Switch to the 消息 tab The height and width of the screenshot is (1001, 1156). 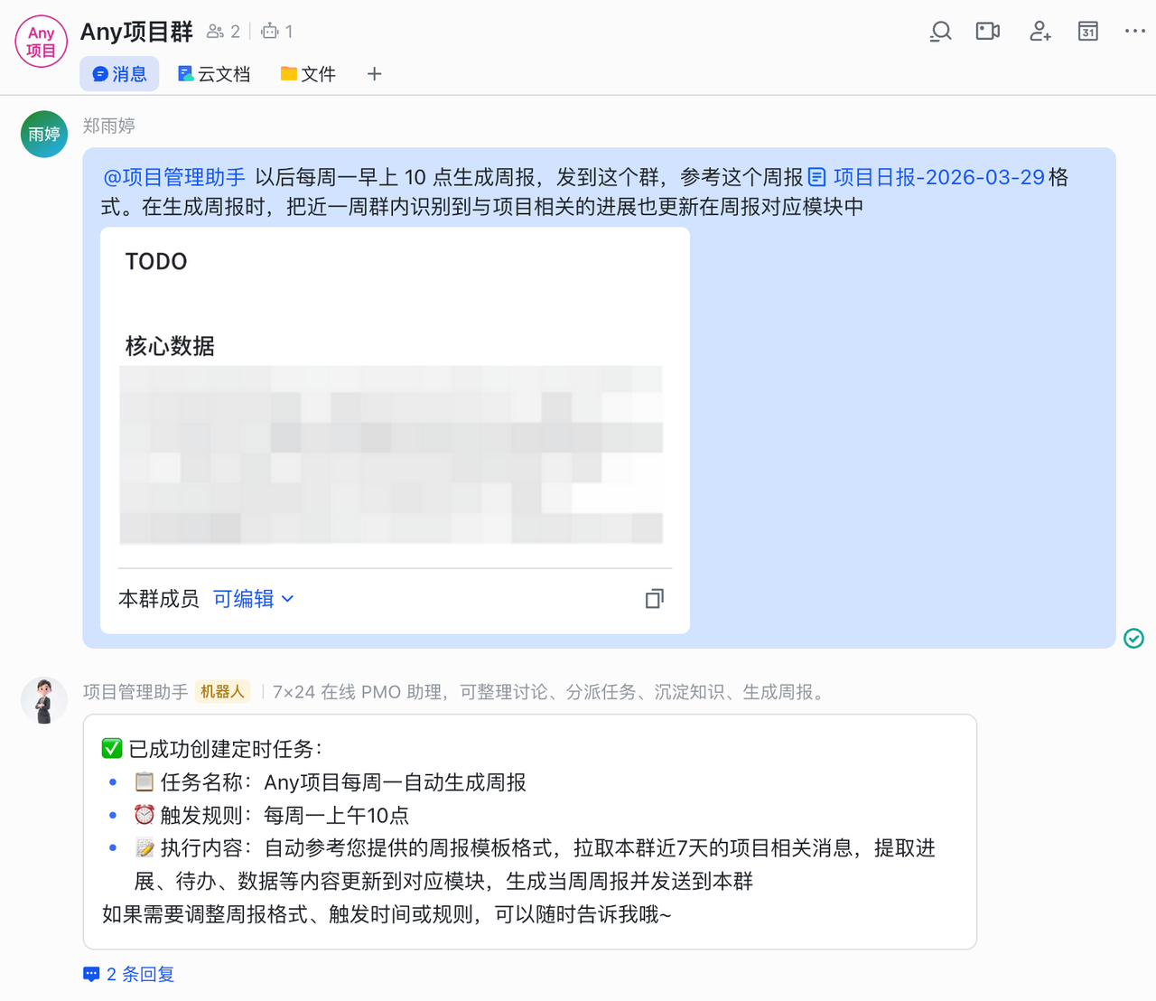119,74
